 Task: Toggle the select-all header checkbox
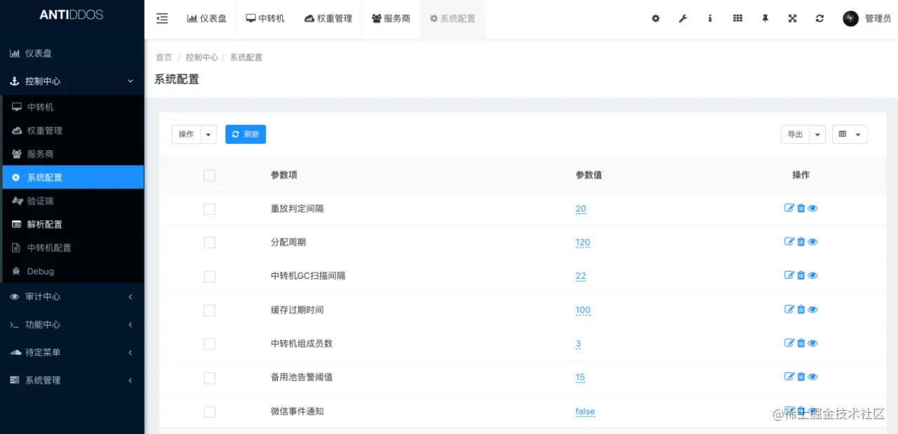click(x=209, y=176)
